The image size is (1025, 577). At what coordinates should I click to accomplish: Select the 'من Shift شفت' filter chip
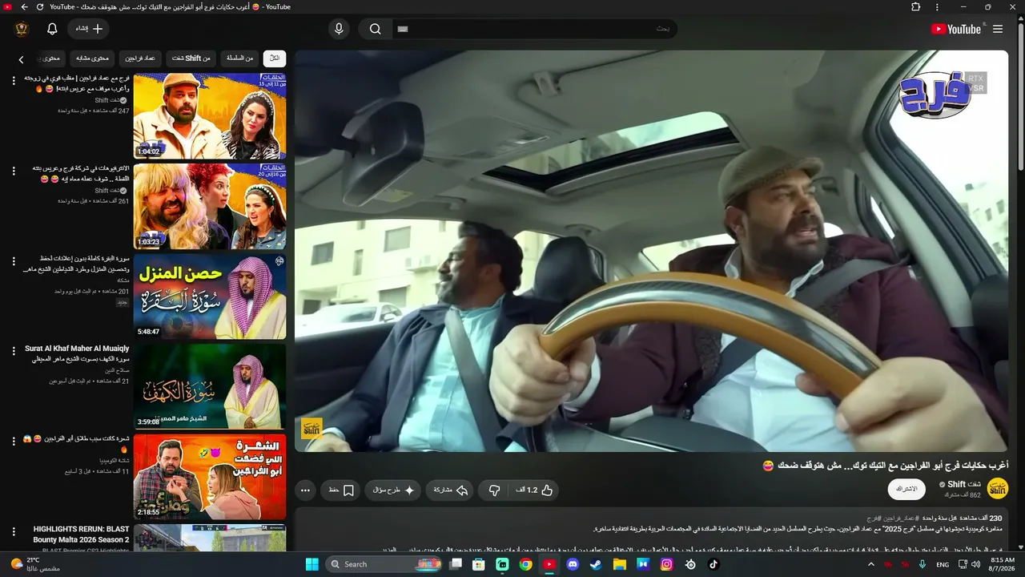[191, 59]
